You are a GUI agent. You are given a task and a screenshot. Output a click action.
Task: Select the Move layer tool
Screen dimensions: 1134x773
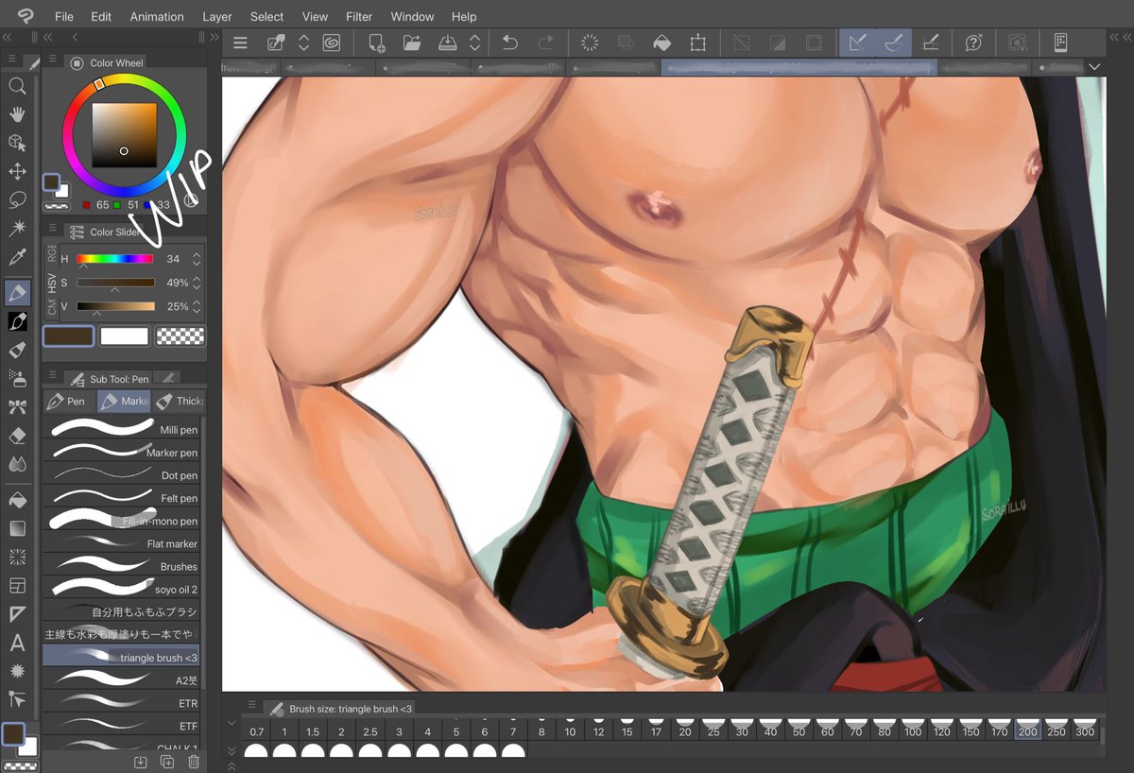coord(17,172)
